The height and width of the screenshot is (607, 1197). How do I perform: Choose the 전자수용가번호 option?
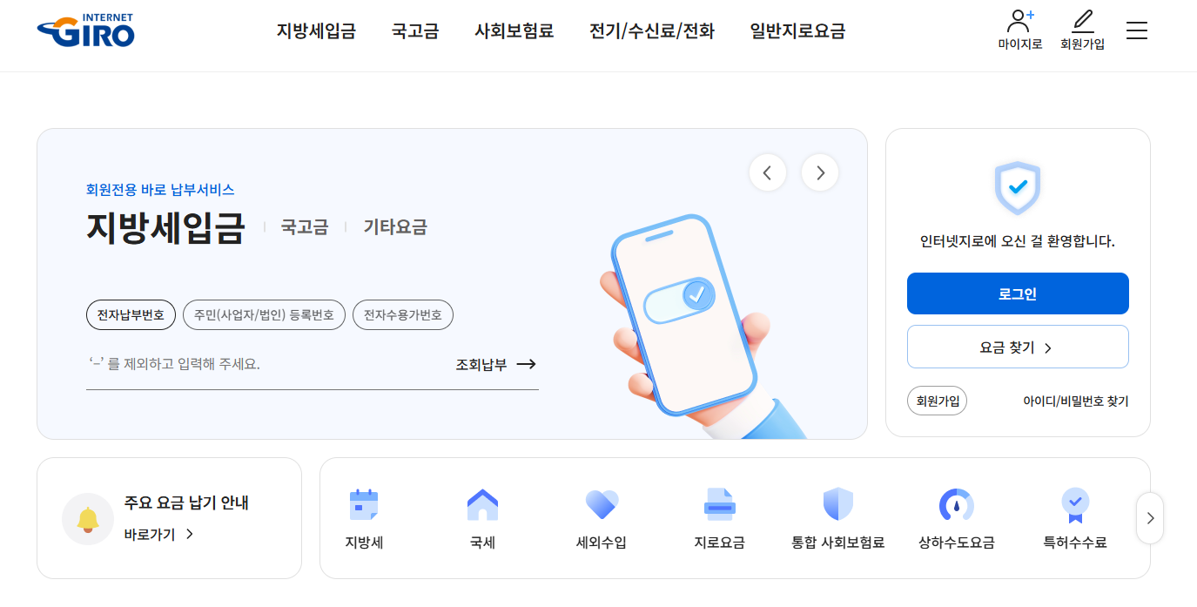tap(402, 314)
